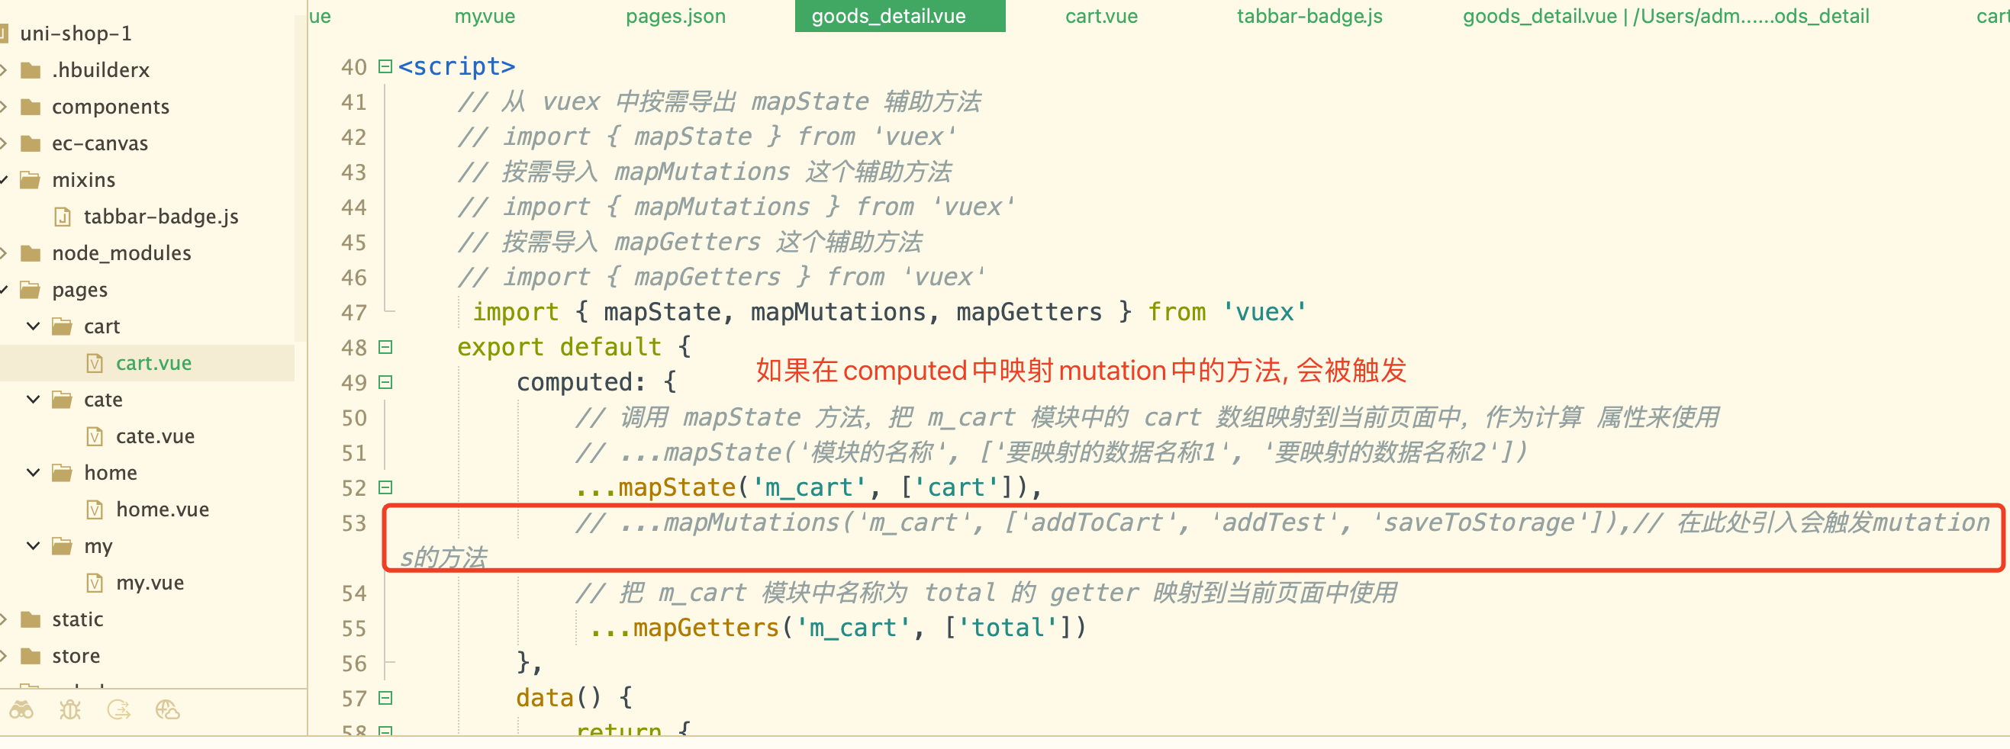
Task: Fold the script block at line 40
Action: point(385,66)
